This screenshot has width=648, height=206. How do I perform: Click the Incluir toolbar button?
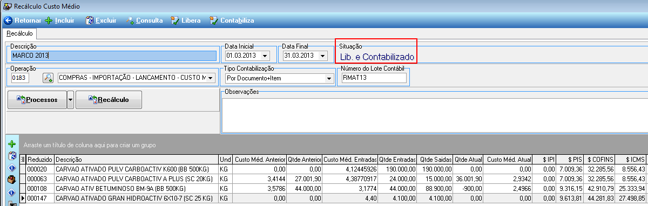pyautogui.click(x=59, y=20)
